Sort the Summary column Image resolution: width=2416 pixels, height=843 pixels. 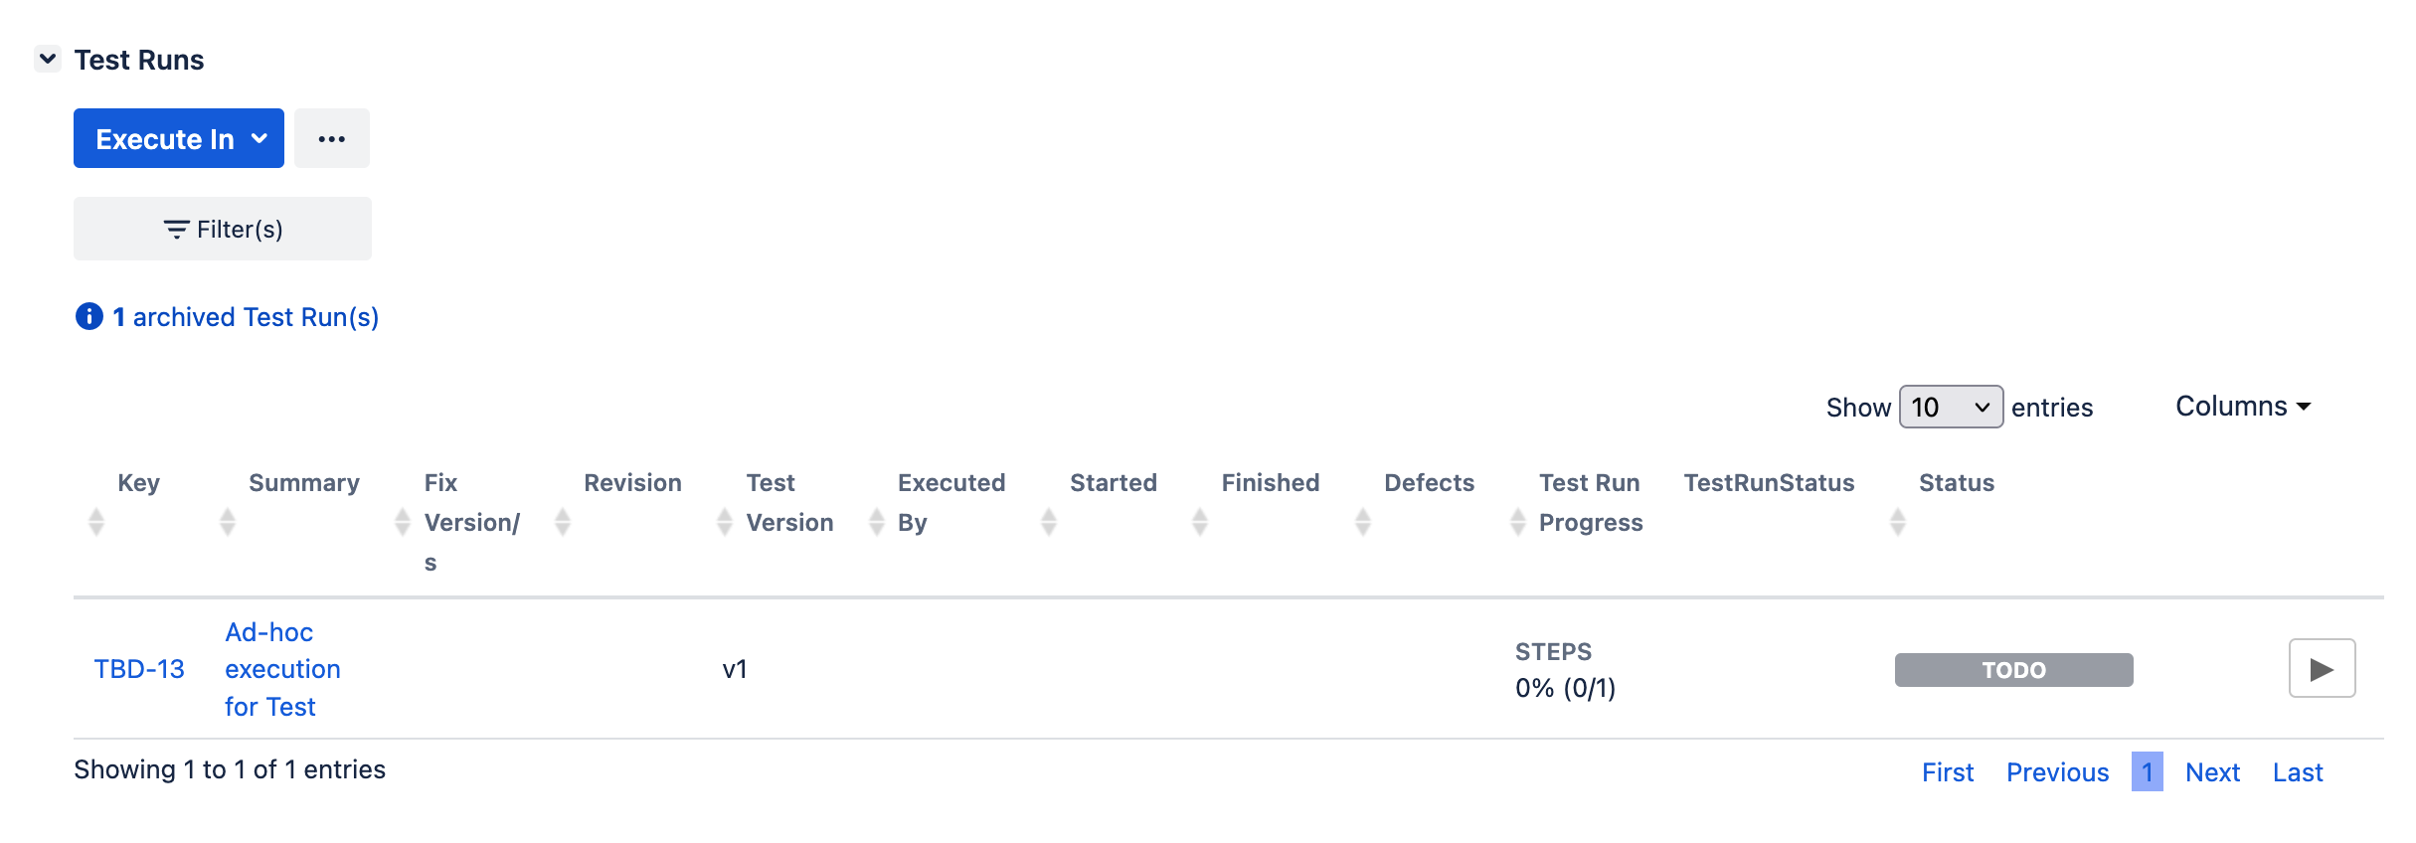point(304,483)
